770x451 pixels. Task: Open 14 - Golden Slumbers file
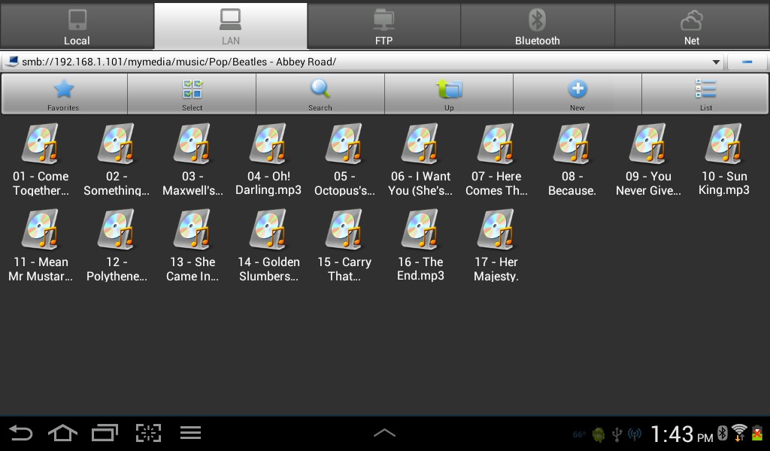[268, 245]
